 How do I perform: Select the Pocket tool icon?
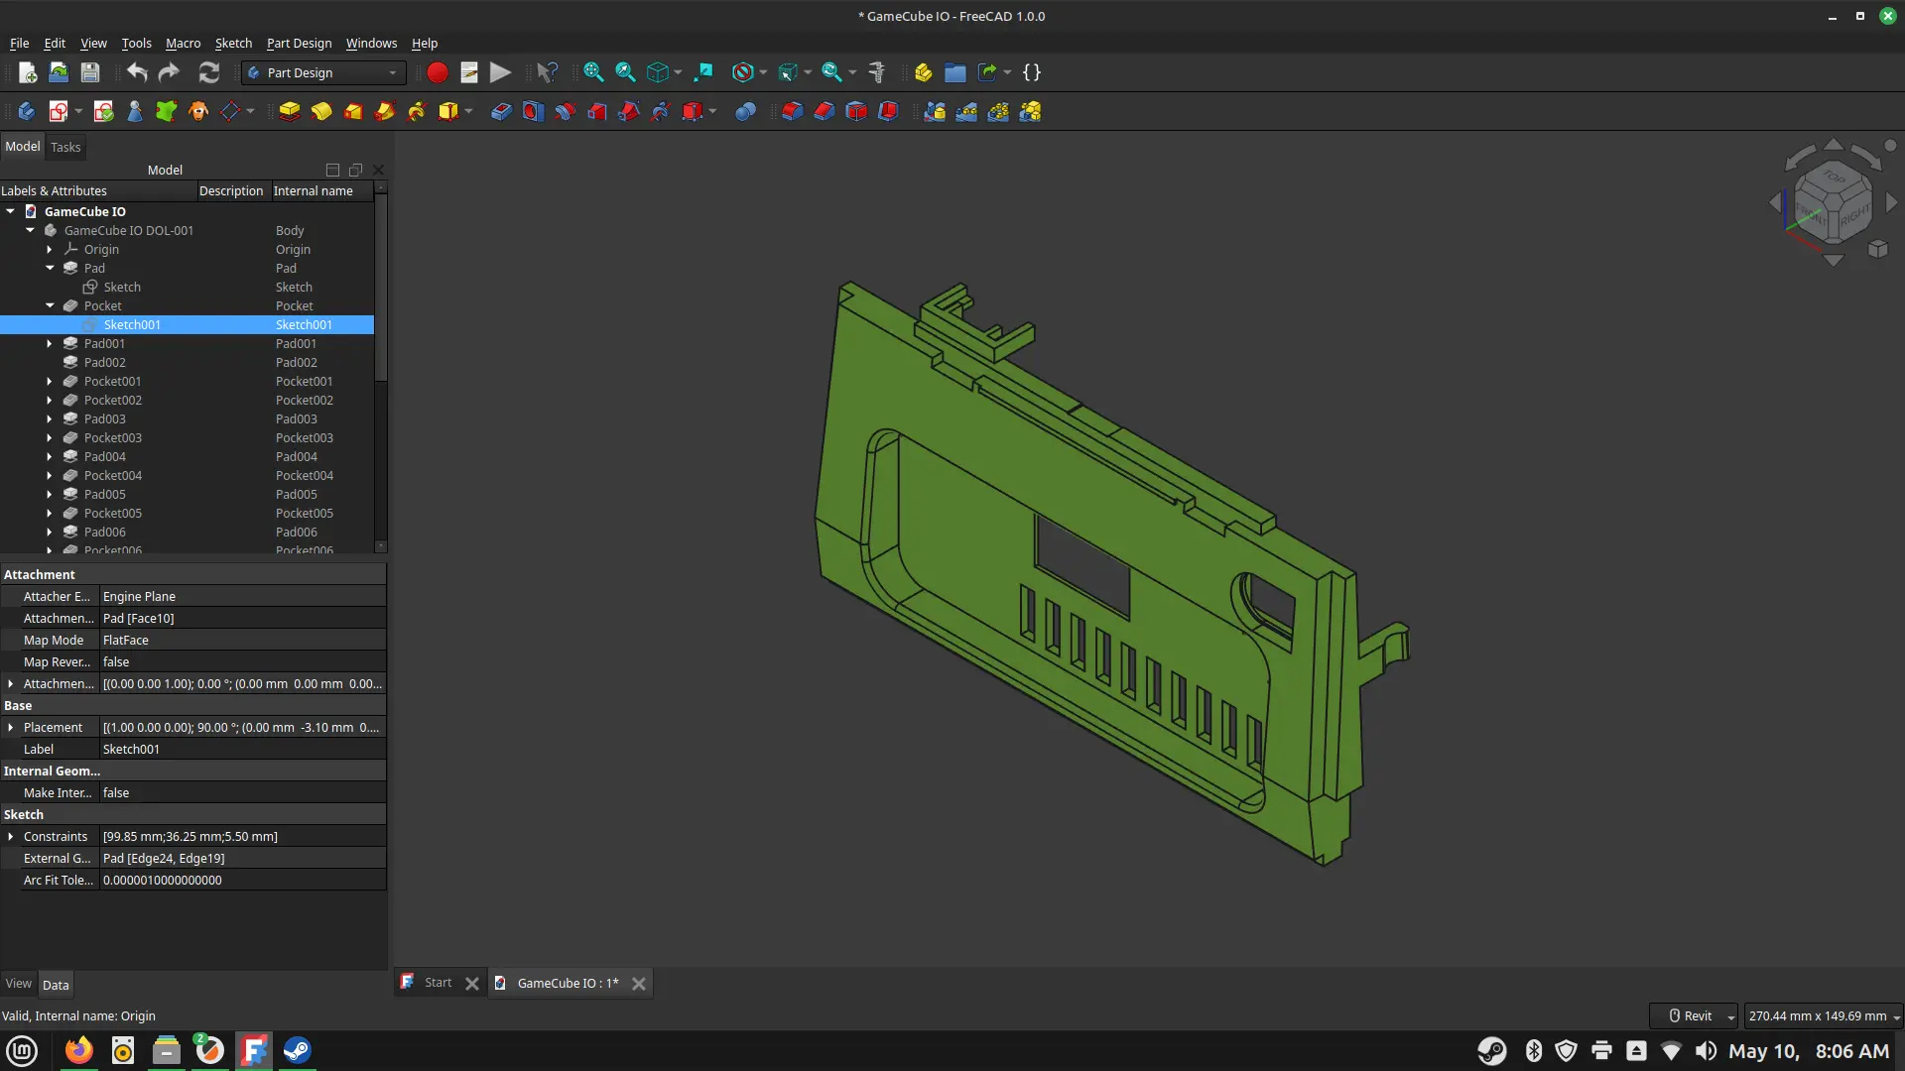click(501, 111)
